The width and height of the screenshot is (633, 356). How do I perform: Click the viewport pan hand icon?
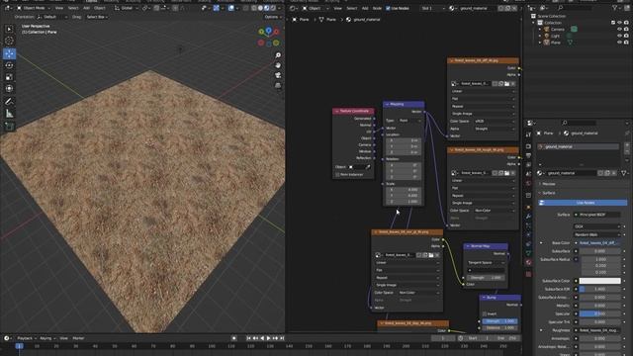click(x=278, y=65)
